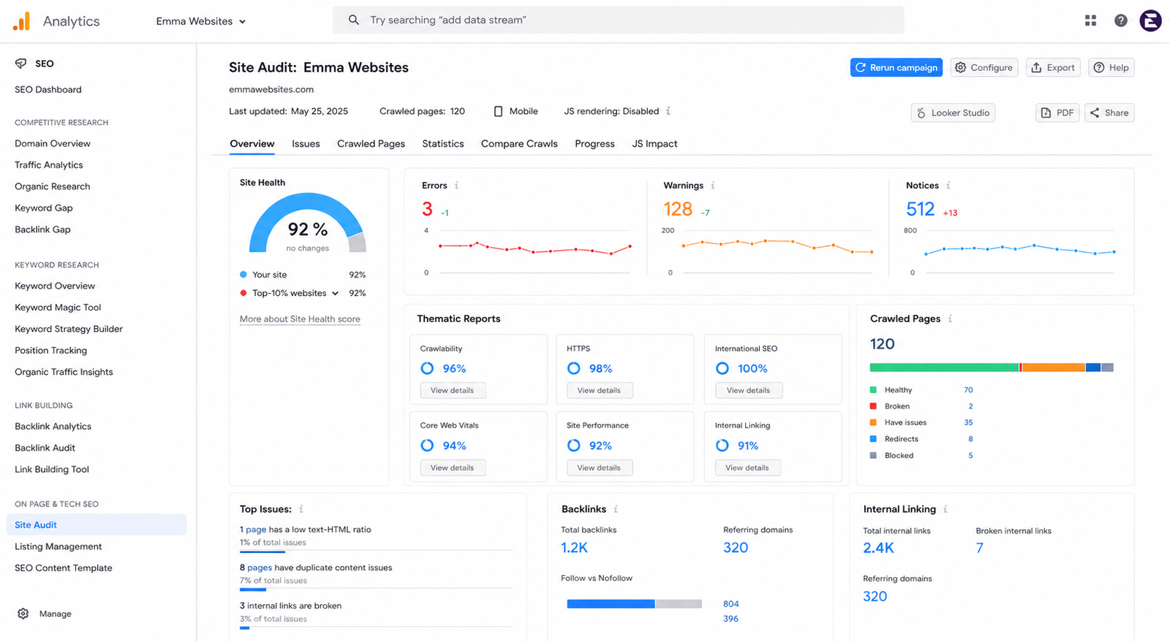Expand the Top-10% websites dropdown
The height and width of the screenshot is (643, 1170).
tap(335, 293)
